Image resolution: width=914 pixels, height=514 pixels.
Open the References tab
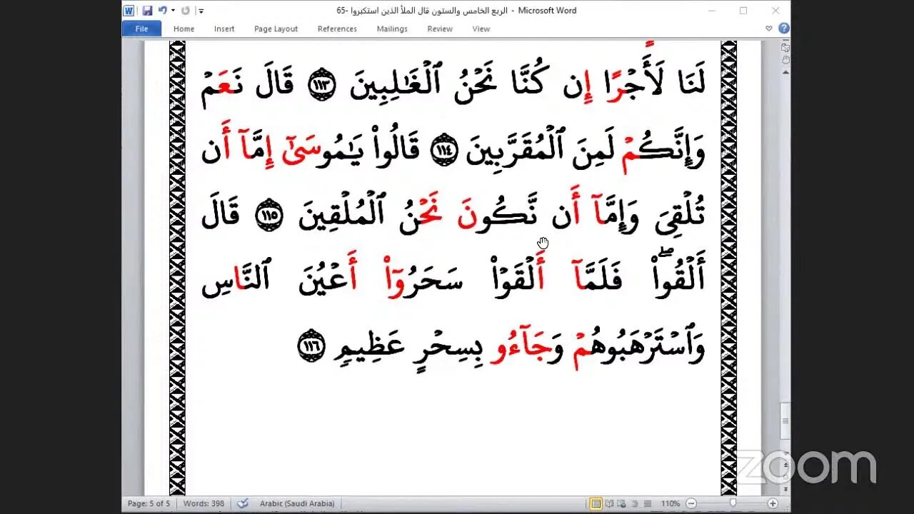(337, 29)
